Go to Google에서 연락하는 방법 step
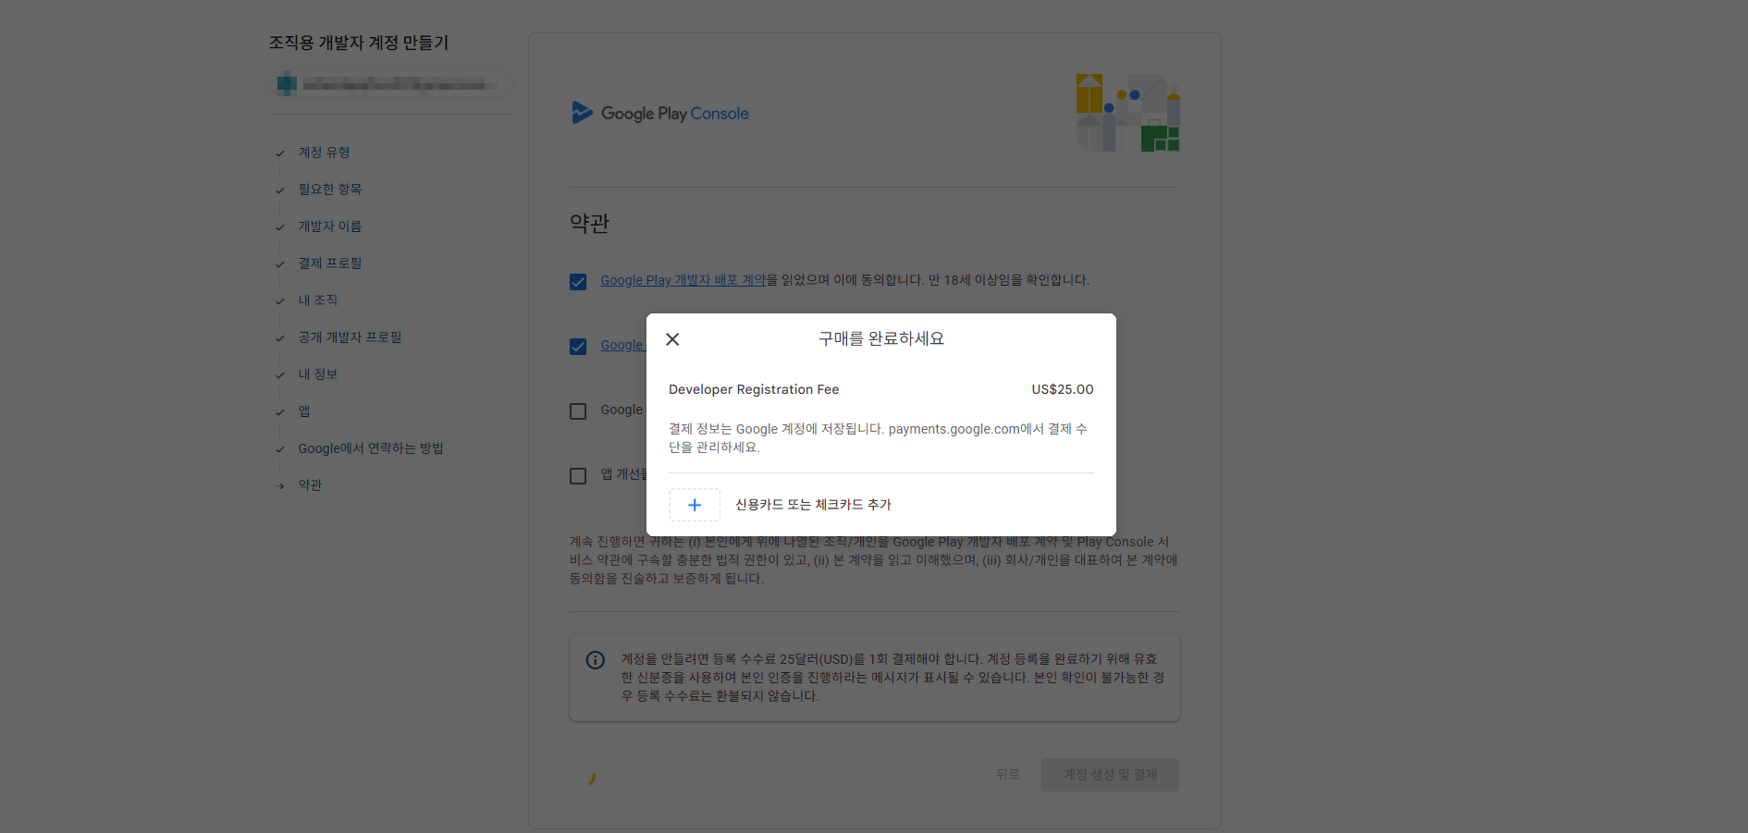The width and height of the screenshot is (1748, 833). point(371,448)
